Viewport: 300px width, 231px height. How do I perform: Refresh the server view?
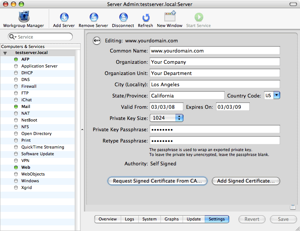click(146, 18)
